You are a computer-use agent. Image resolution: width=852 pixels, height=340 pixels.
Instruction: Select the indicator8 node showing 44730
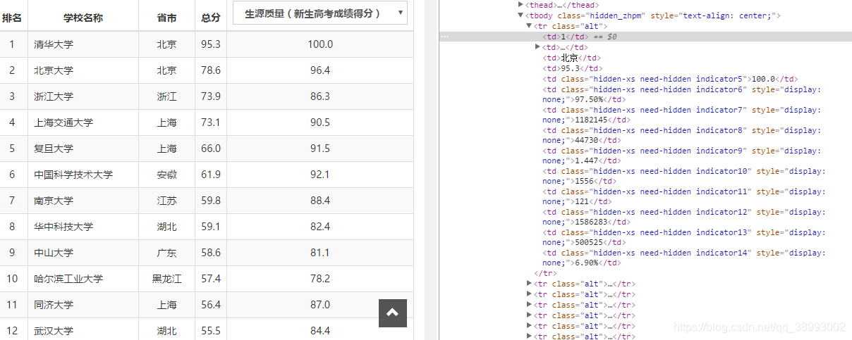tap(682, 135)
